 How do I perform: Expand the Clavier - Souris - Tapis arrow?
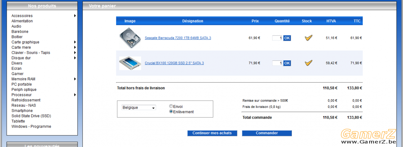75,53
